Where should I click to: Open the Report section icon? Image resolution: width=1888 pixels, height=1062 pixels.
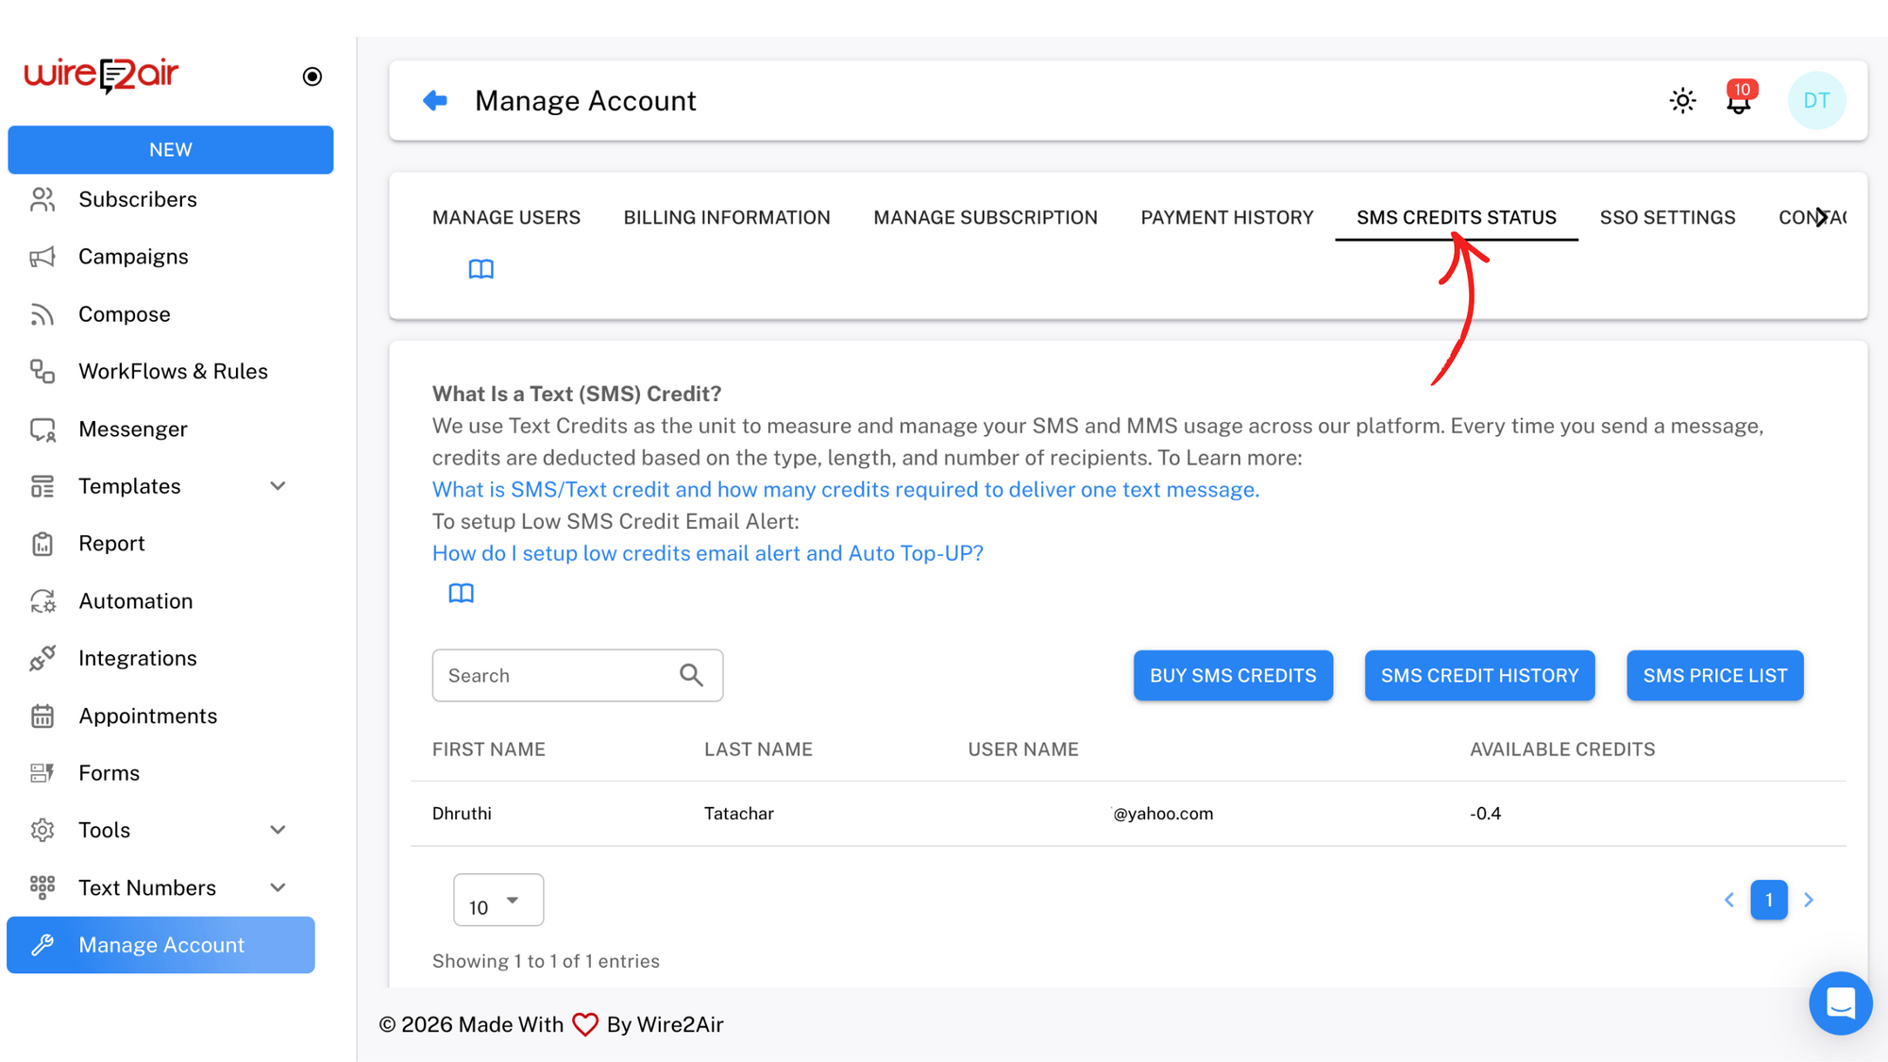tap(42, 543)
